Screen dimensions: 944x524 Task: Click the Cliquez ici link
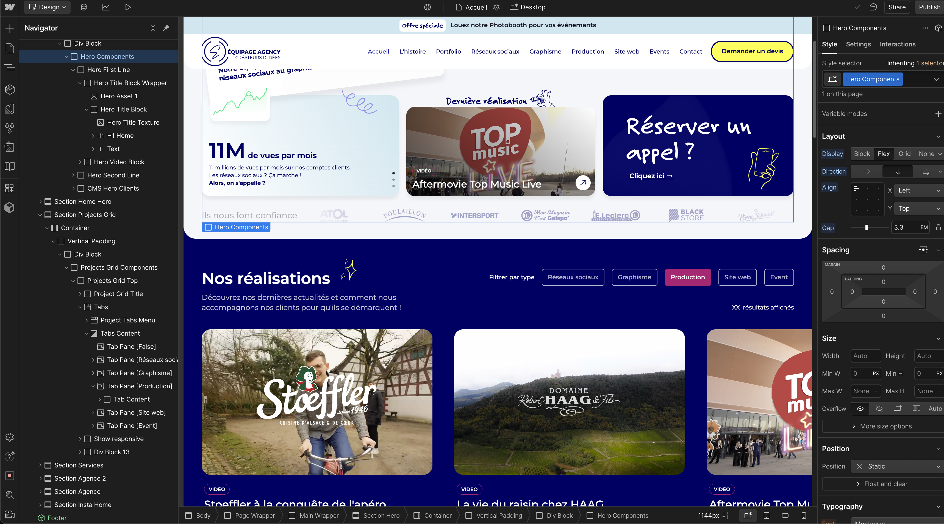[651, 176]
